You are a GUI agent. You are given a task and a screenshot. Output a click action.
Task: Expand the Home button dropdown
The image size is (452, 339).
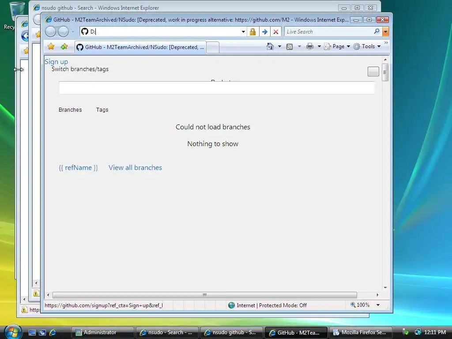tap(279, 46)
